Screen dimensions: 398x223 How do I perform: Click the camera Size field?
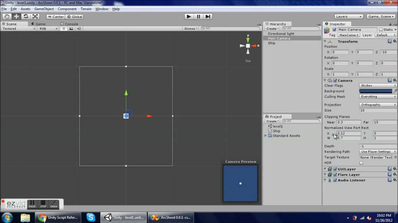point(378,110)
